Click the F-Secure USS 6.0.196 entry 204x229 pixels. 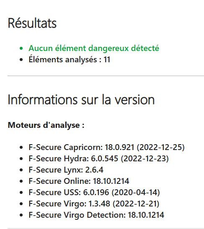pos(94,192)
